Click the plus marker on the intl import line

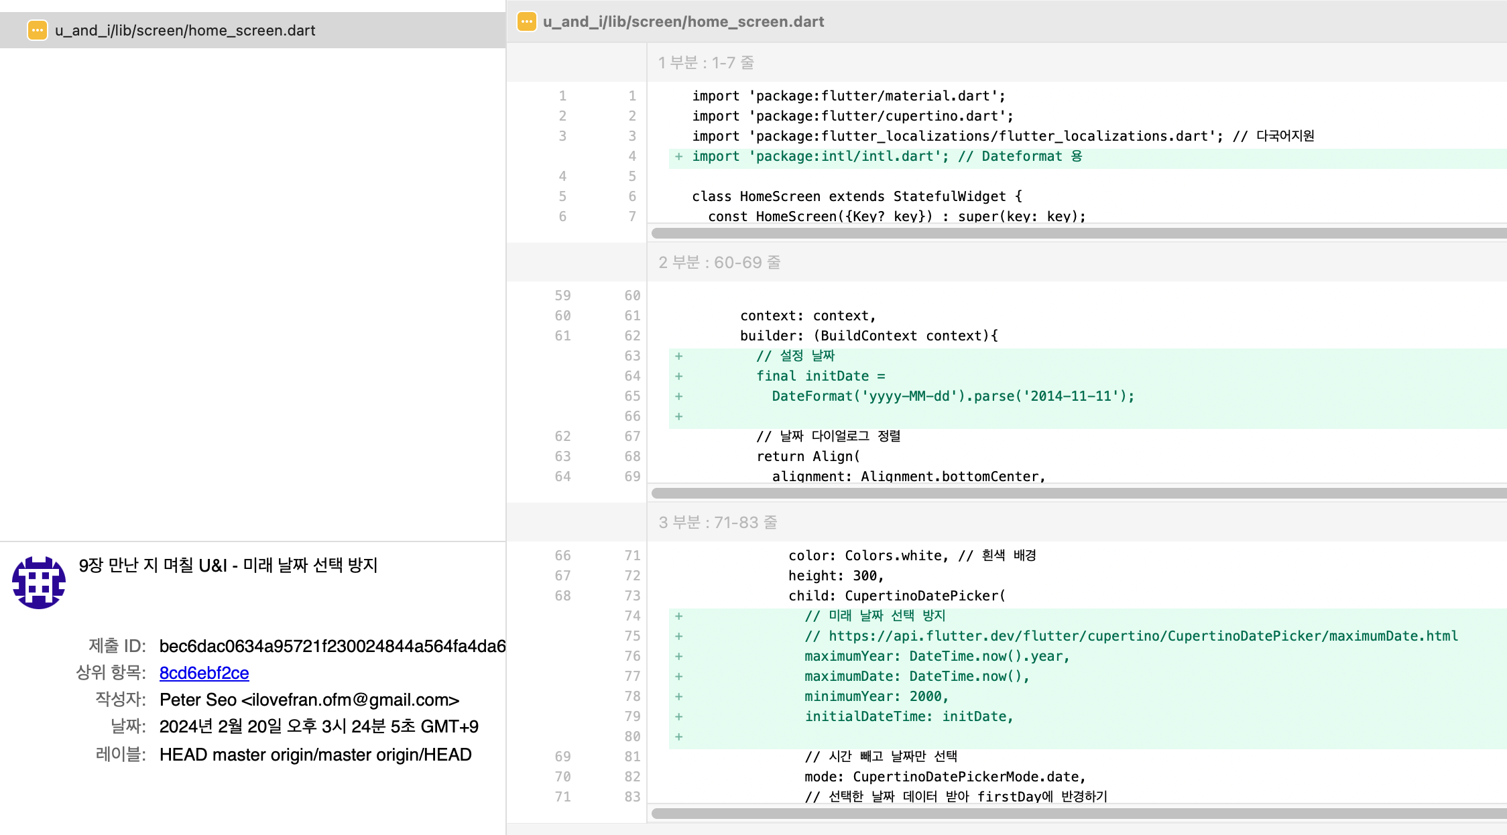(679, 156)
